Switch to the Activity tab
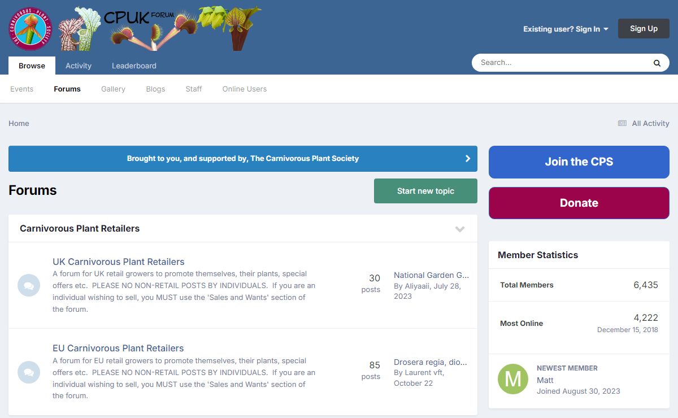Viewport: 678px width, 418px height. 79,66
